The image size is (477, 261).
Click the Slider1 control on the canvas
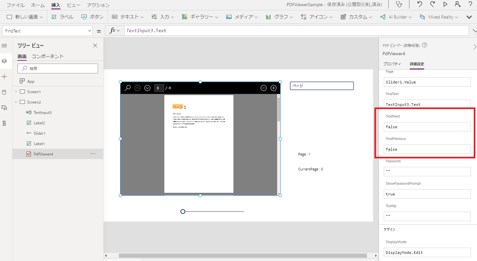[182, 211]
